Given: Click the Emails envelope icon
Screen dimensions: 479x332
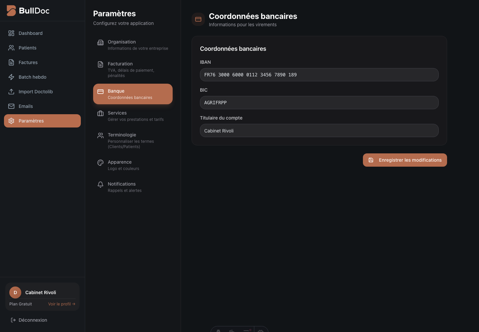Looking at the screenshot, I should pos(11,106).
